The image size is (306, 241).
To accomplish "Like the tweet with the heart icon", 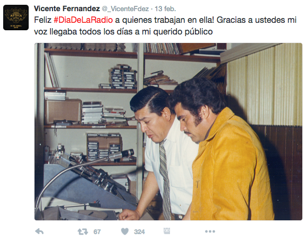I will pos(125,231).
